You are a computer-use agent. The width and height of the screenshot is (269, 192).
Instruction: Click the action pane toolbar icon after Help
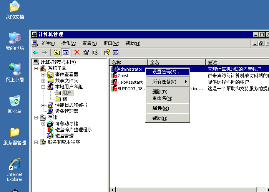point(116,53)
